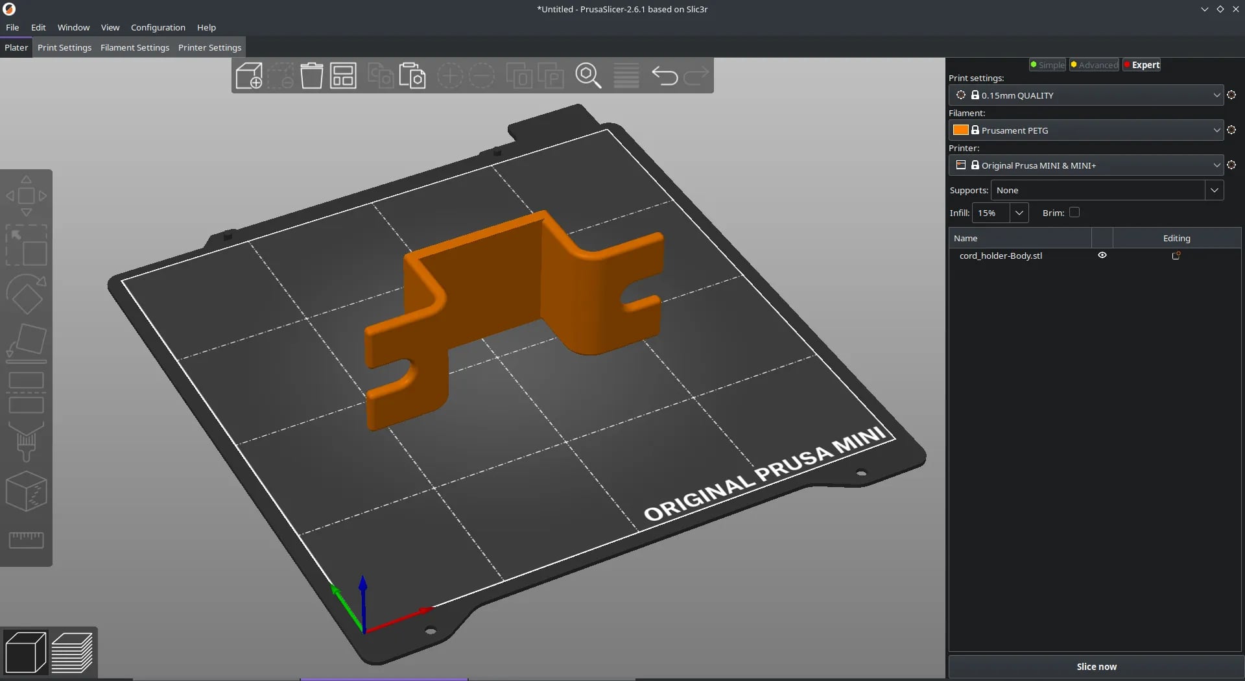Open filament preset edit gear icon

click(1231, 130)
